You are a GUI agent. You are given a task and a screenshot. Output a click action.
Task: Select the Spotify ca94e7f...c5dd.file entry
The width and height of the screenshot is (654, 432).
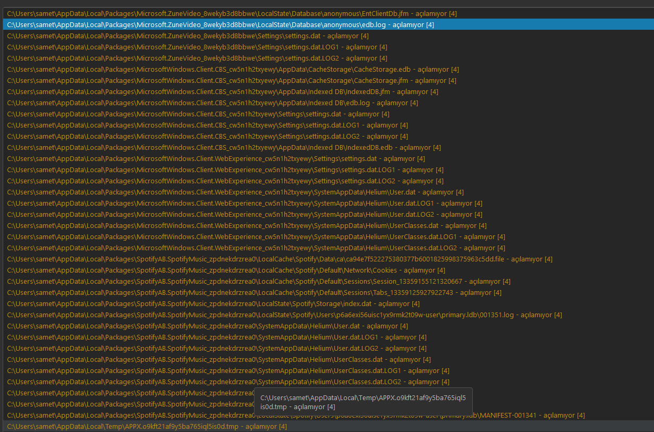pyautogui.click(x=328, y=259)
